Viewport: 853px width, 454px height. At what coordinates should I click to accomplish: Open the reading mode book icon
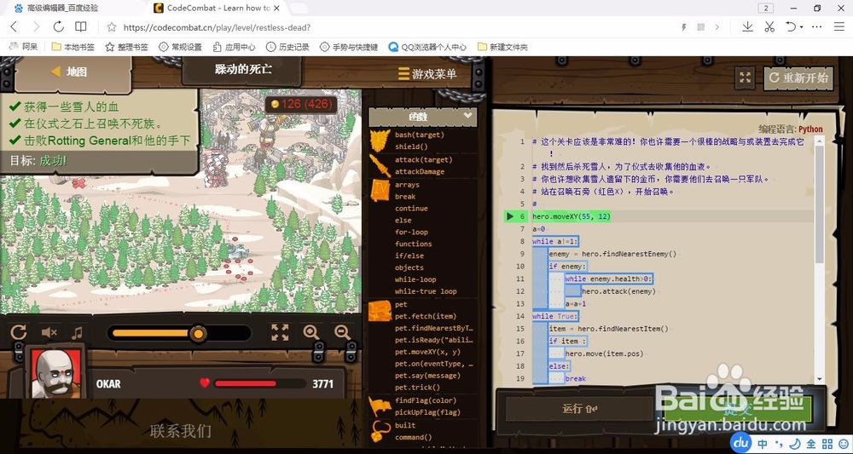pos(80,27)
